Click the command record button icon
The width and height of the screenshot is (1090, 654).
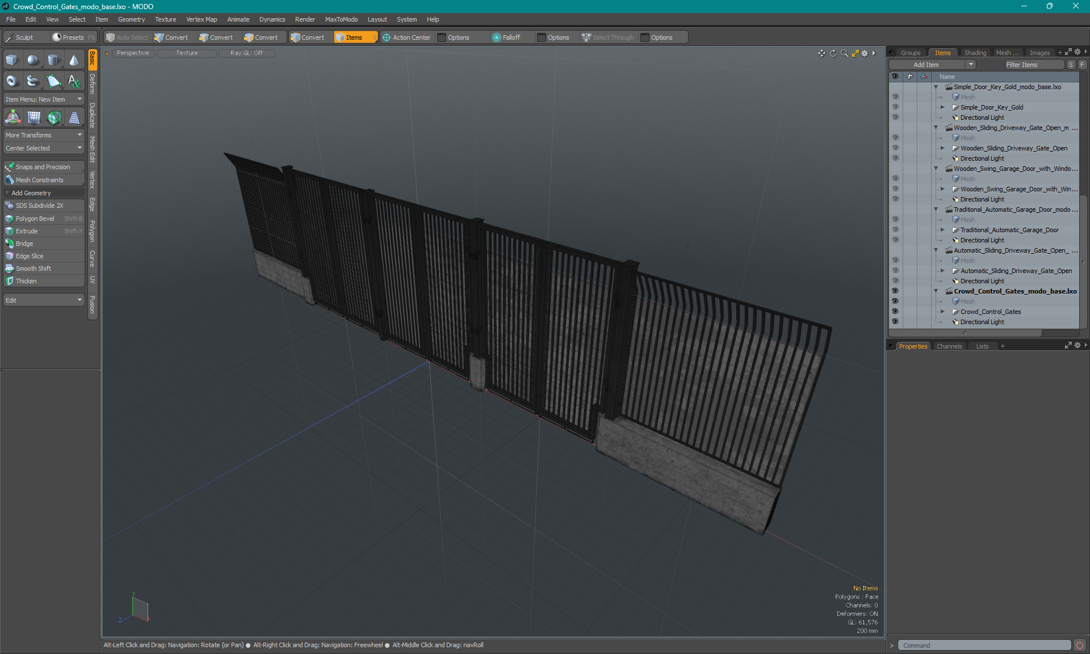1080,645
